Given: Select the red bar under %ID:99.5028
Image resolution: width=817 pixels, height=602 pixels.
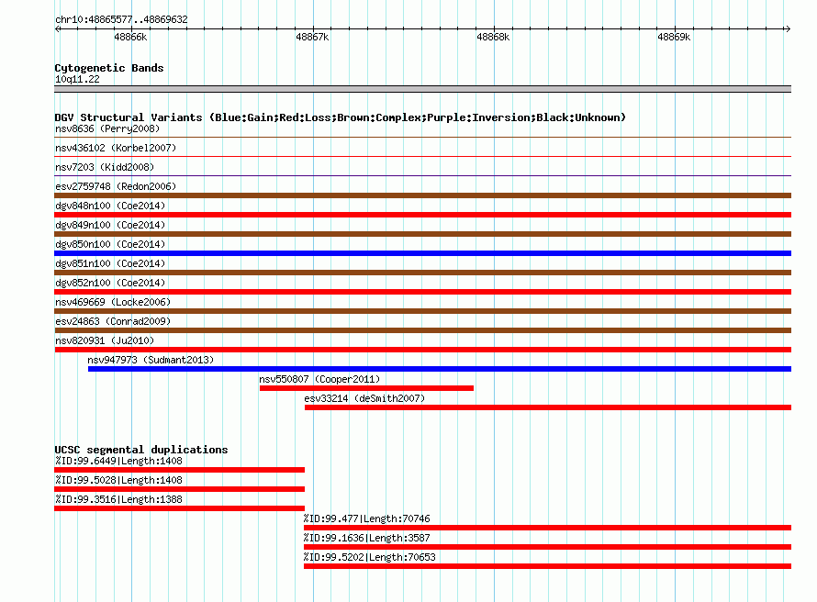Looking at the screenshot, I should coord(179,489).
